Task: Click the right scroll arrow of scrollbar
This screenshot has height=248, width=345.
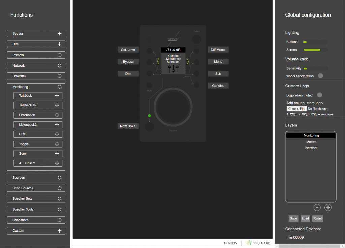Action: 343,246
